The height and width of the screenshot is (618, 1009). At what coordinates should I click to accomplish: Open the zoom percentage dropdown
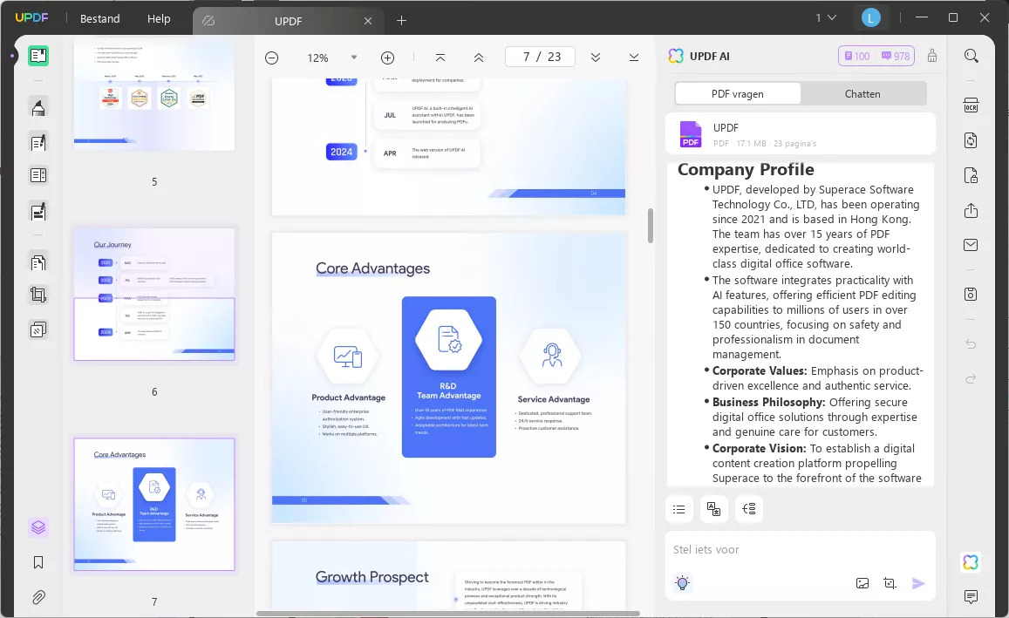tap(354, 58)
